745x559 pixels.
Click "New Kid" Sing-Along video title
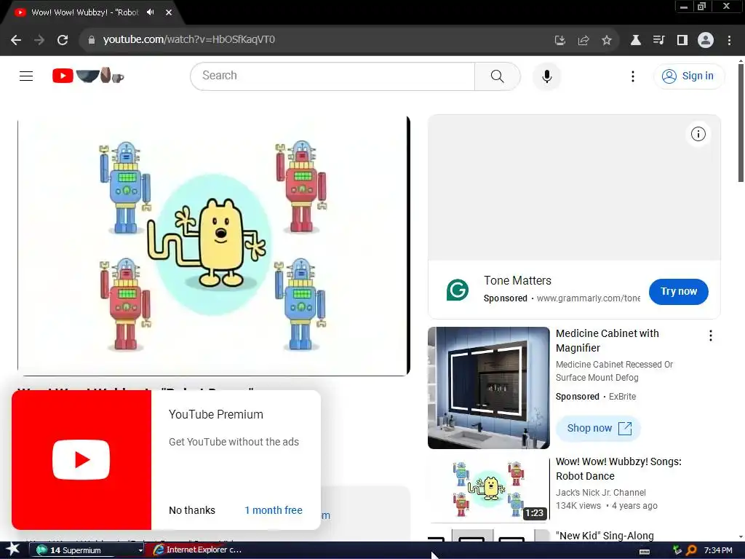(x=605, y=536)
